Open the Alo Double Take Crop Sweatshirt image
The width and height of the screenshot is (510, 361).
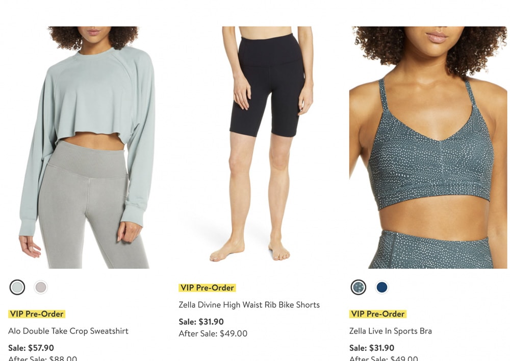87,148
